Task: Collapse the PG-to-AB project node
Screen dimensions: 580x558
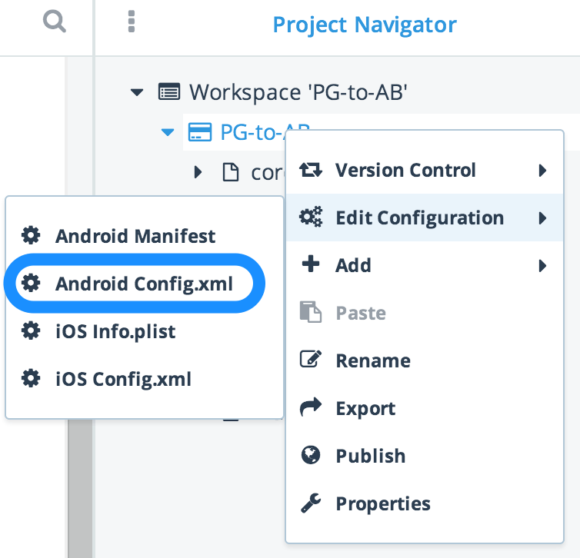Action: [x=168, y=132]
